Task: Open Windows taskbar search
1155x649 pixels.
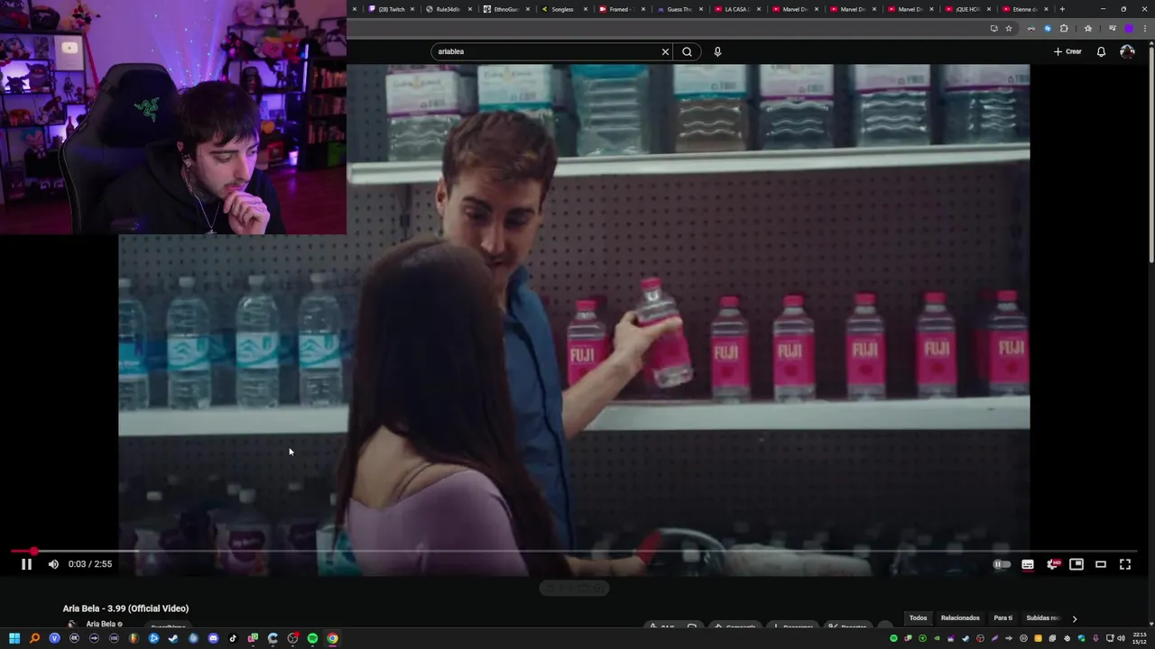Action: click(x=34, y=638)
